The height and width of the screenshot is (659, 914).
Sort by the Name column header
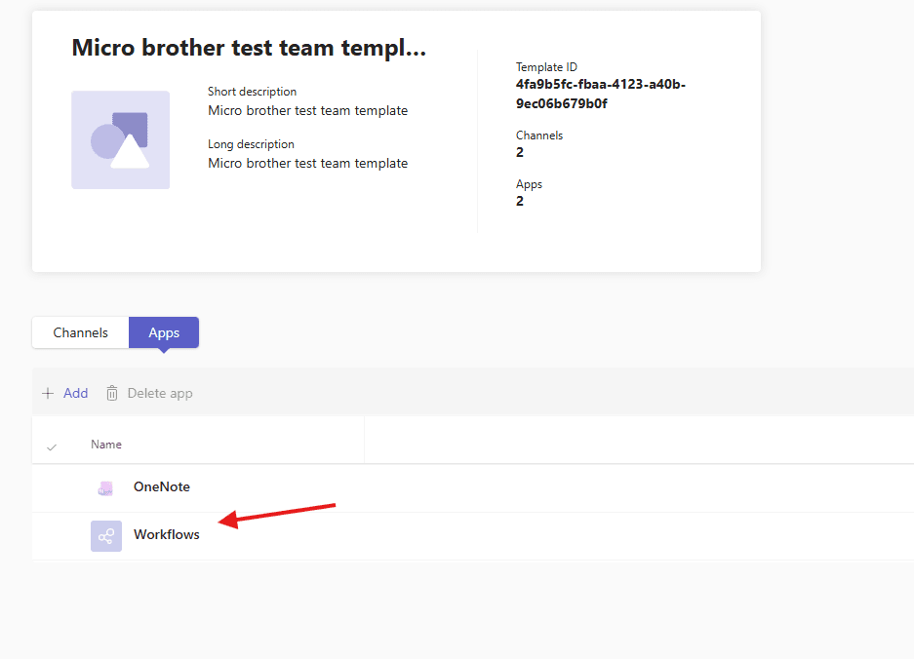pos(106,445)
